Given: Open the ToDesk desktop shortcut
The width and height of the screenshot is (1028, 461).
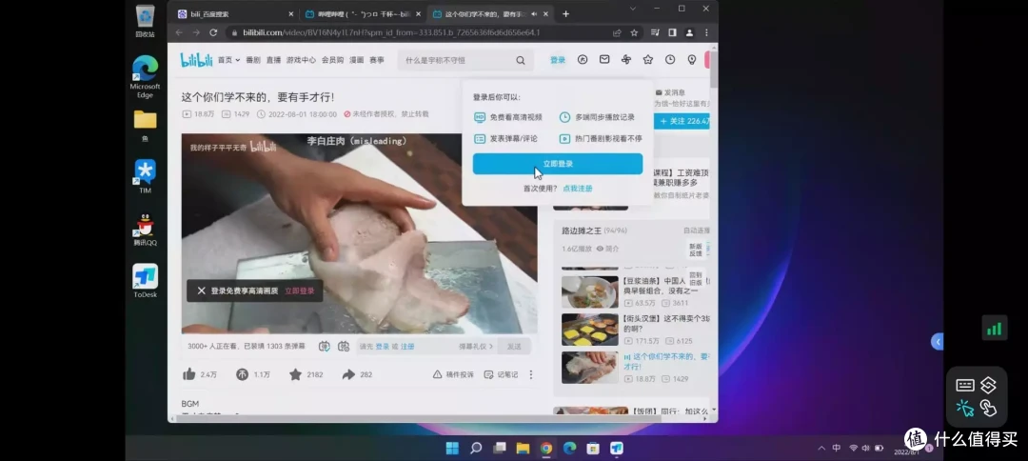Looking at the screenshot, I should click(x=145, y=281).
